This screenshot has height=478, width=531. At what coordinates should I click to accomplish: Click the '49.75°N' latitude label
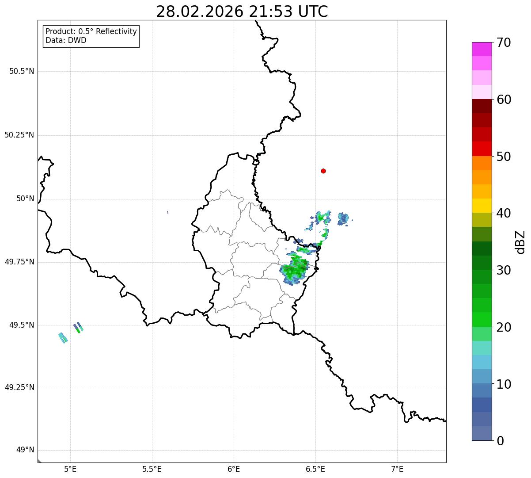point(19,262)
